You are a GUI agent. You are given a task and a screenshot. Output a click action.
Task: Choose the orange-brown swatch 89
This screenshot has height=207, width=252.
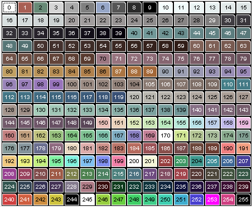(x=150, y=71)
